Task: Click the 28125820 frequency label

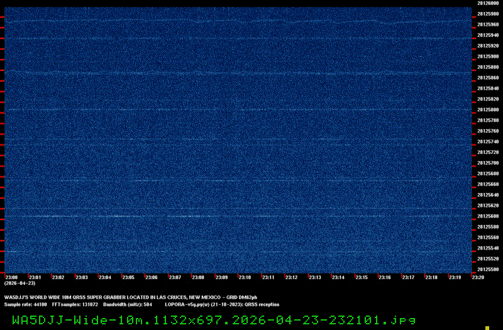Action: [488, 99]
